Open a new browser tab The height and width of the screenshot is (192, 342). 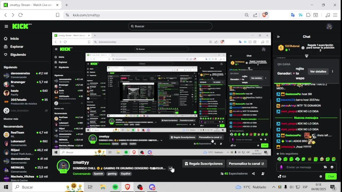[67, 5]
